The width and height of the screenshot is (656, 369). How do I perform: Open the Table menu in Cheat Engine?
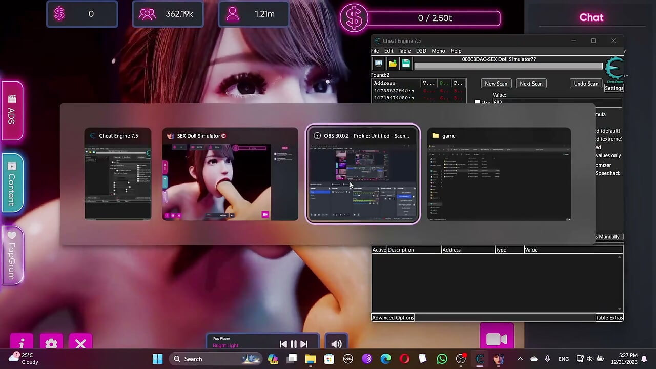[x=405, y=51]
